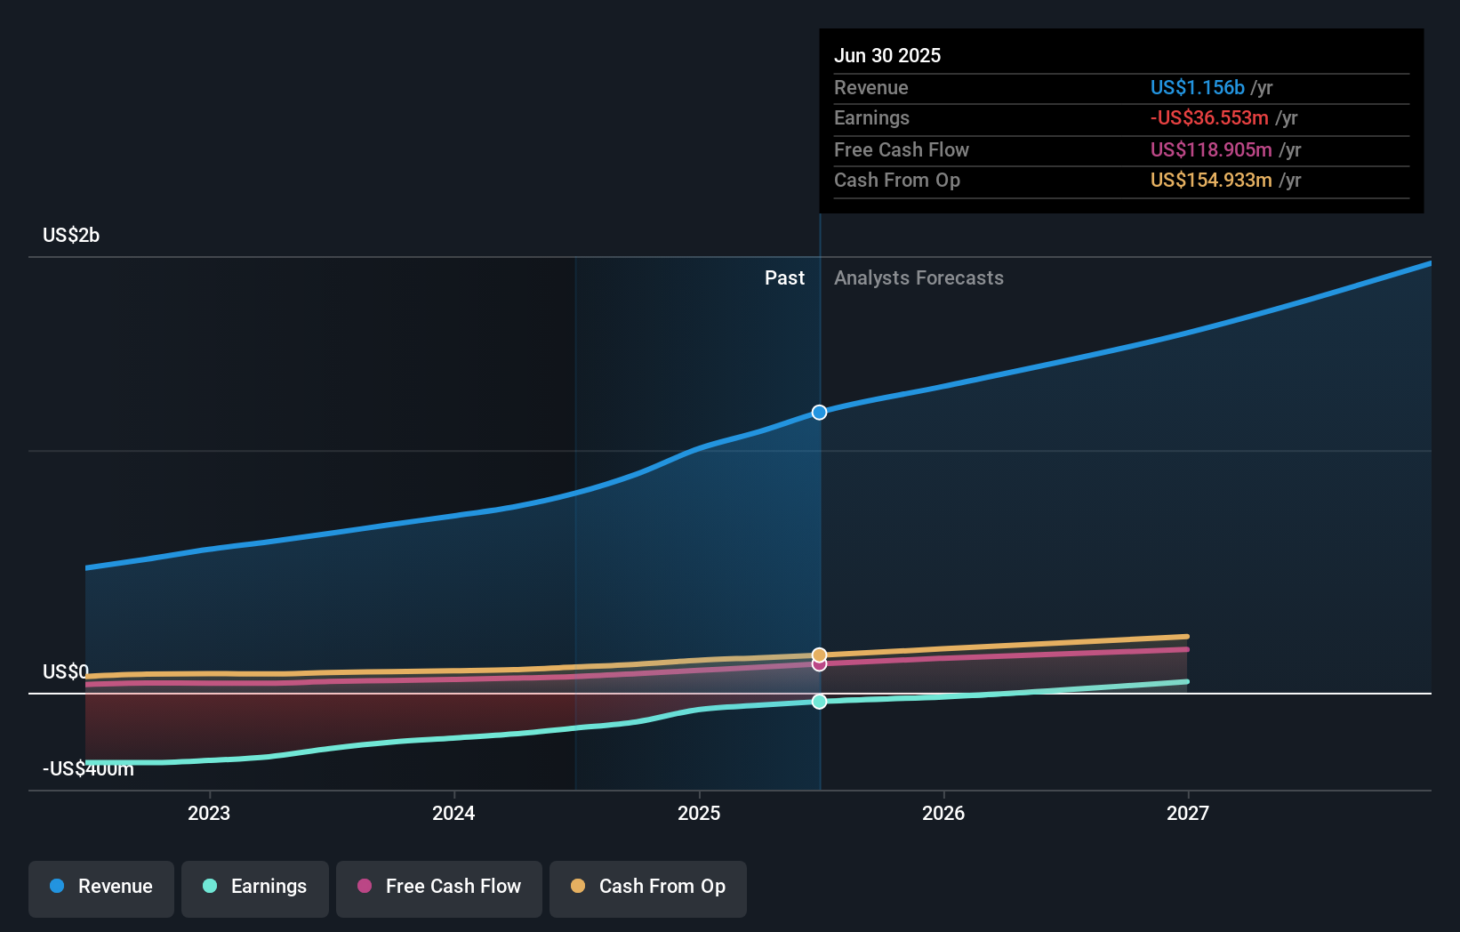Expand the Jun 30 2025 tooltip header

click(x=887, y=55)
